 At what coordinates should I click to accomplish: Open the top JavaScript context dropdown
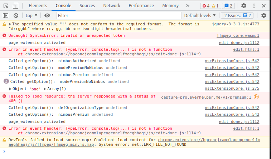32,15
